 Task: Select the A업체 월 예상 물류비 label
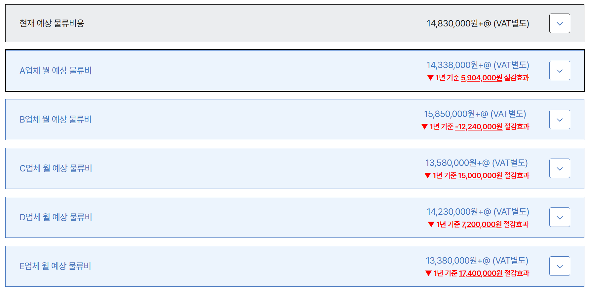click(x=56, y=71)
